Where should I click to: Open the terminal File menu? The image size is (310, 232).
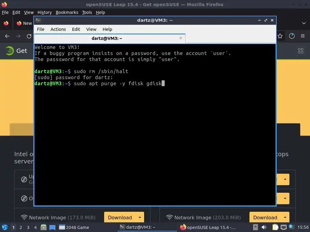pyautogui.click(x=41, y=29)
